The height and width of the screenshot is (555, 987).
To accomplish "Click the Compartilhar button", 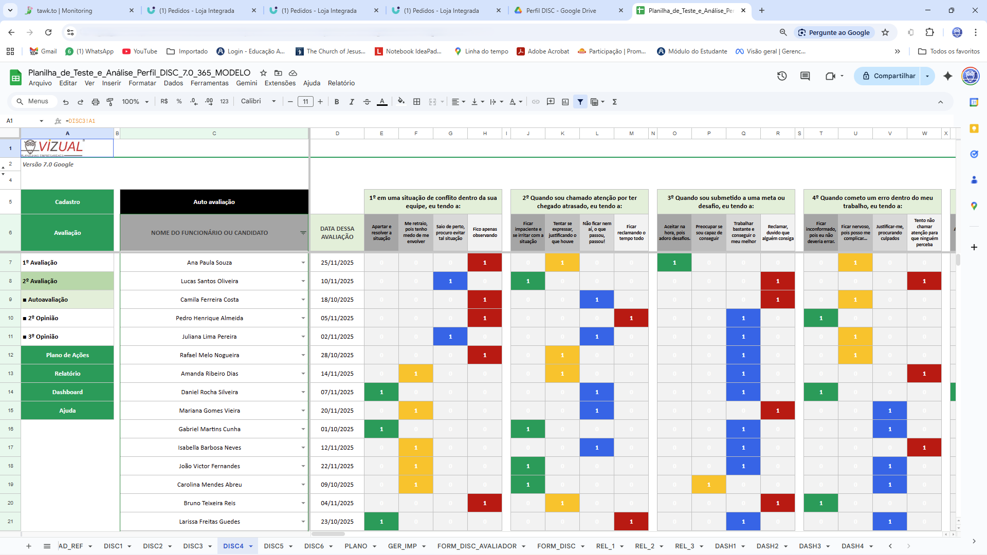I will pos(894,76).
